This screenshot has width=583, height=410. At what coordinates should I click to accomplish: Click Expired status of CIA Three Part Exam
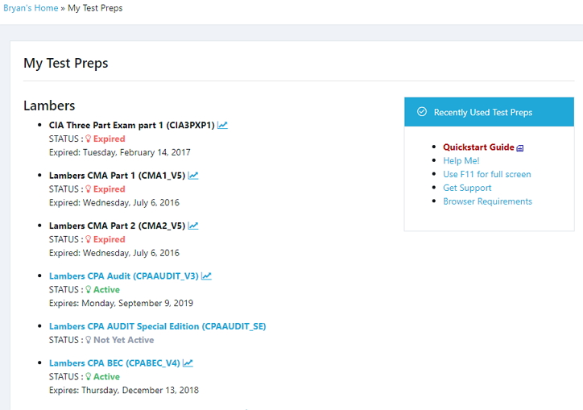click(x=109, y=139)
